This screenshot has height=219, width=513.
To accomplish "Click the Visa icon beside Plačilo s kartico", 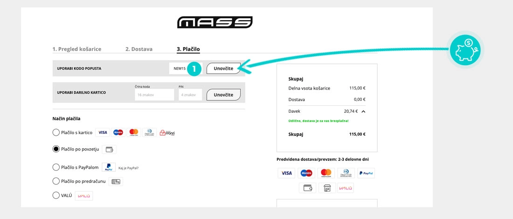I will (x=103, y=132).
